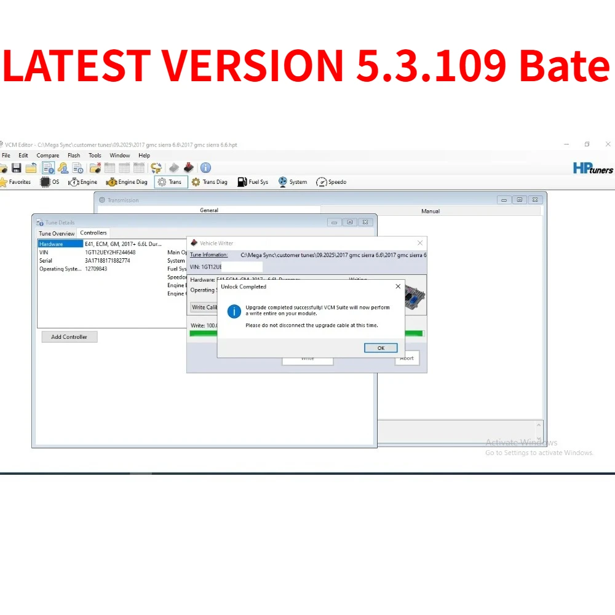Select the Trans gear category
The width and height of the screenshot is (615, 615).
coord(170,182)
